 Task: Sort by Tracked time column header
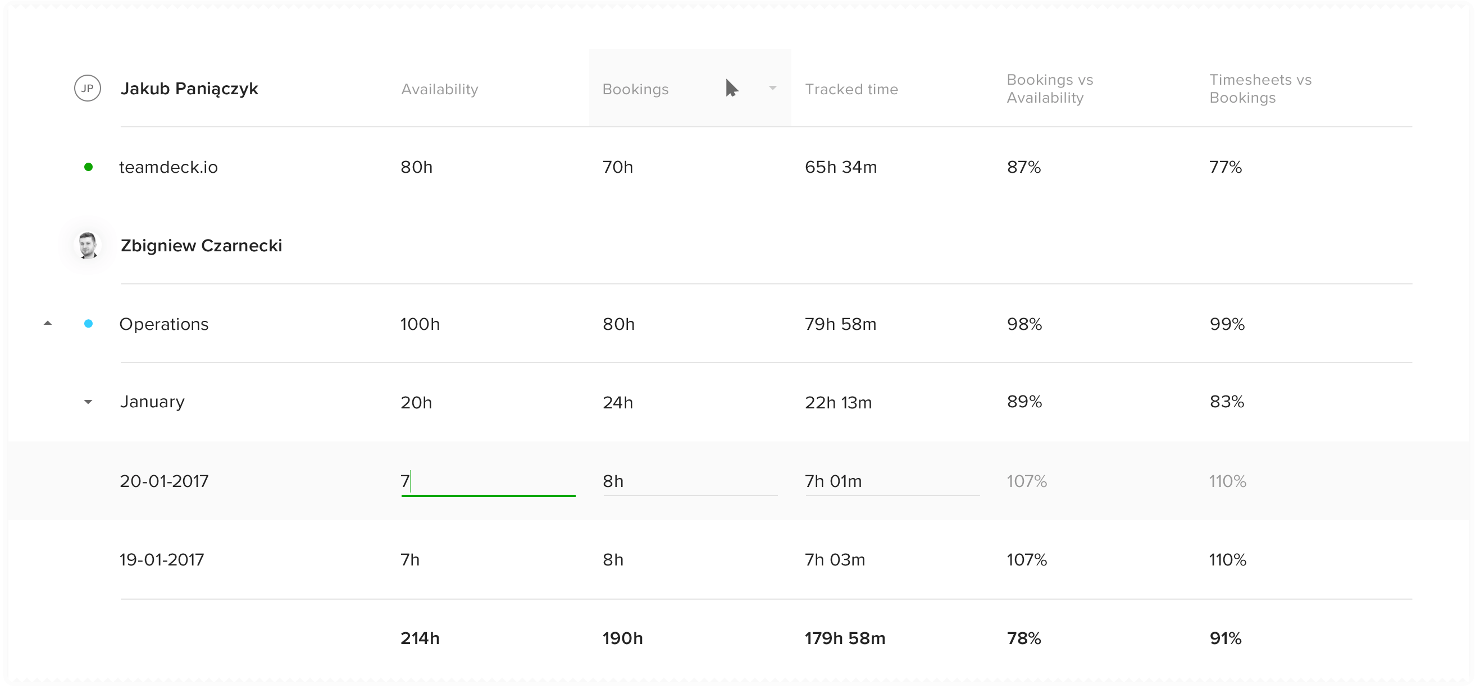851,89
